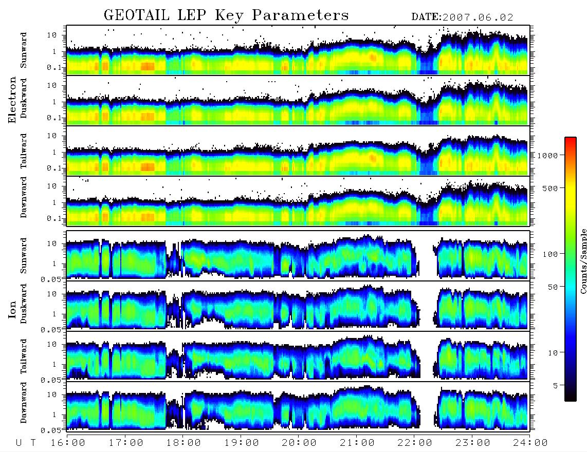Click the '0.05' tick of Ion Dawnward panel

click(x=51, y=430)
